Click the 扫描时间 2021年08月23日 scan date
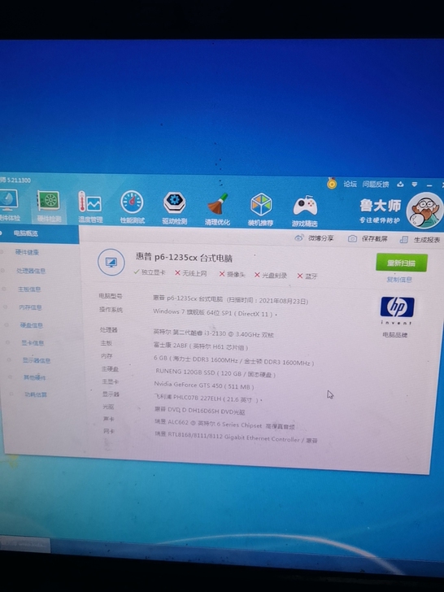This screenshot has width=444, height=592. [268, 301]
